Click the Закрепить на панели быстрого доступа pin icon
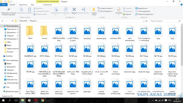Screen dimensions: 183x103 click(x=9, y=9)
